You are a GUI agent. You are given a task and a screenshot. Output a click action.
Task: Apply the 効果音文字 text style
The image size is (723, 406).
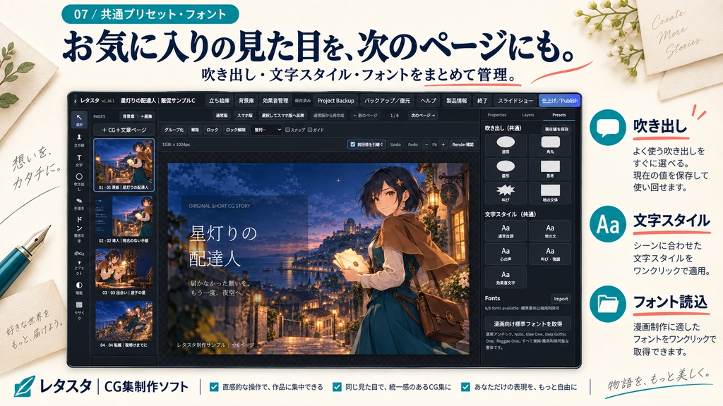pyautogui.click(x=506, y=278)
